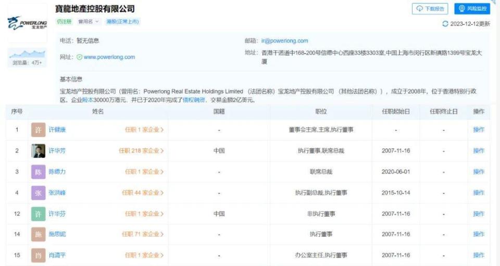Click 操作 in 陈德力's row
This screenshot has height=266, width=500.
[479, 172]
